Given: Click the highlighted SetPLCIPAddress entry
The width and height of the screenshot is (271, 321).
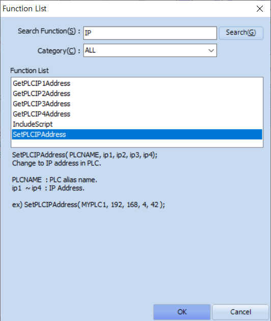Looking at the screenshot, I should (x=137, y=134).
